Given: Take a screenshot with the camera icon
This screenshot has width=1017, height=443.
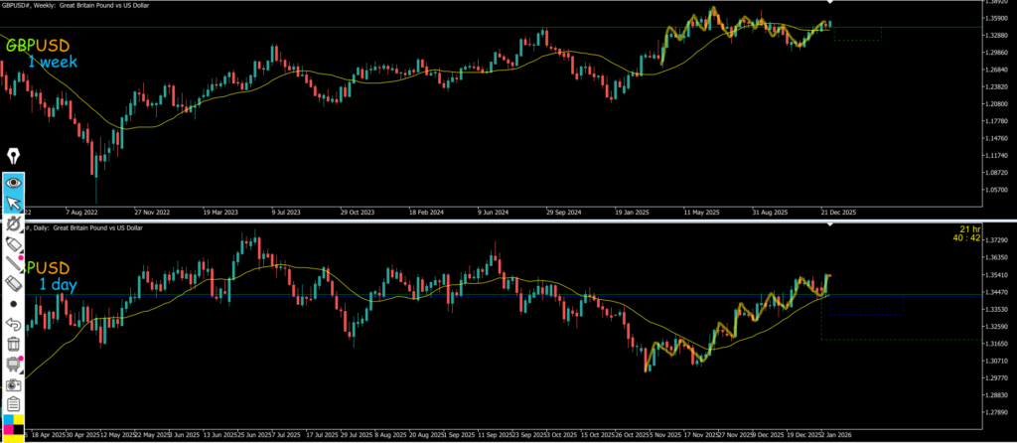Looking at the screenshot, I should point(14,384).
